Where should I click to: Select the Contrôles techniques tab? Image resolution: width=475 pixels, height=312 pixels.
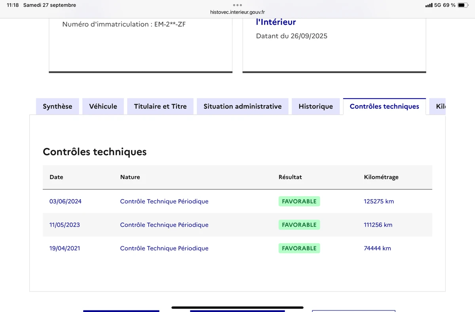[384, 107]
